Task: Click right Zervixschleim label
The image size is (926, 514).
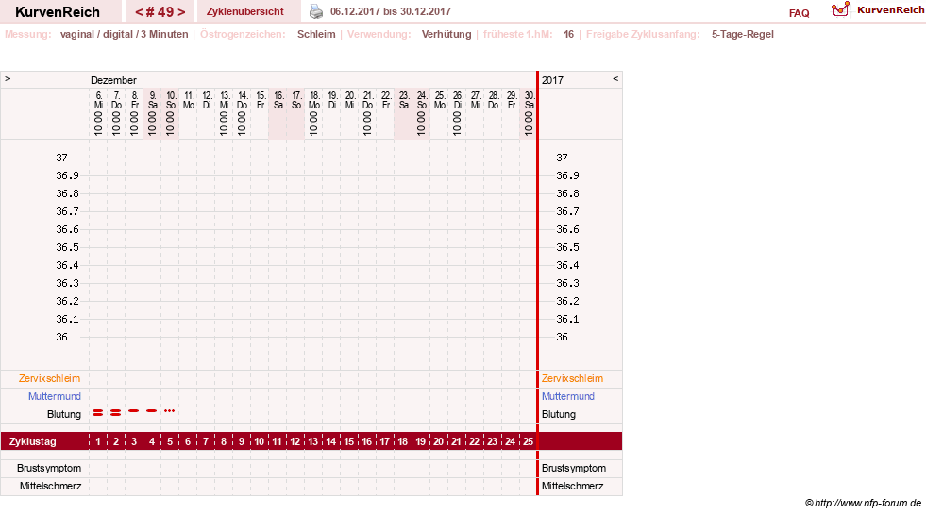Action: click(x=572, y=378)
